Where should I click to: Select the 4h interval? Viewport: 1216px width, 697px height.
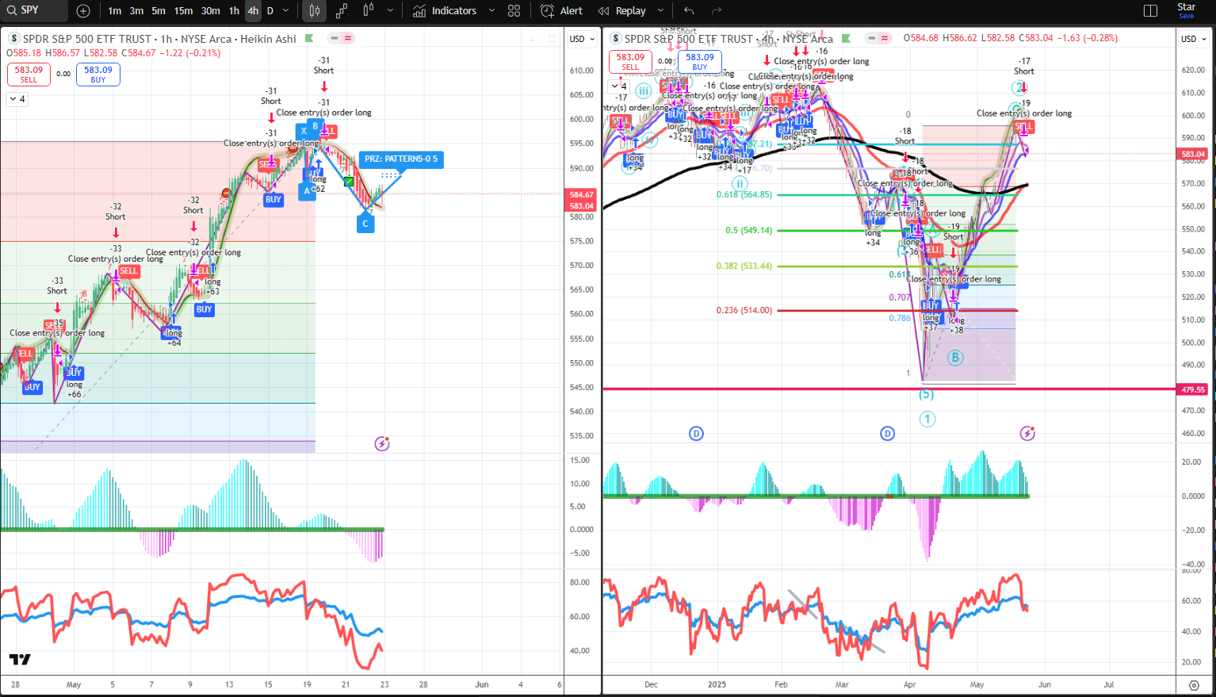pos(253,11)
